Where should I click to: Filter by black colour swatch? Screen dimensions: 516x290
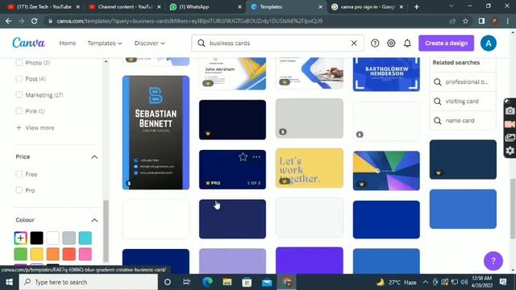pos(36,238)
